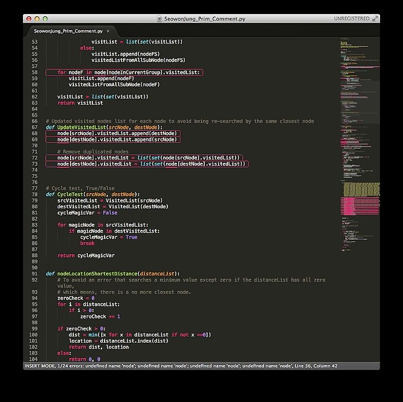
Task: Click 'else:' on line 54
Action: [x=87, y=48]
